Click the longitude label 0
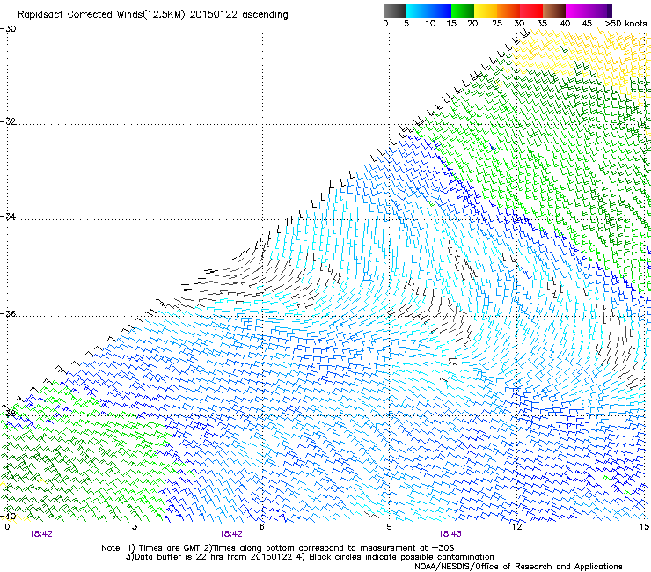Screen dimensions: 651x572 tap(7, 527)
